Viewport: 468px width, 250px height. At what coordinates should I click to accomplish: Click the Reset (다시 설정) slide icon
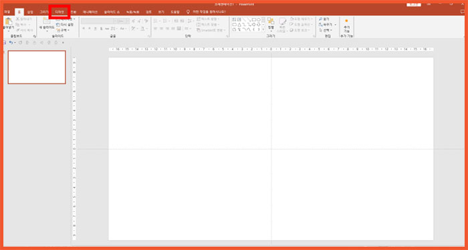[58, 25]
